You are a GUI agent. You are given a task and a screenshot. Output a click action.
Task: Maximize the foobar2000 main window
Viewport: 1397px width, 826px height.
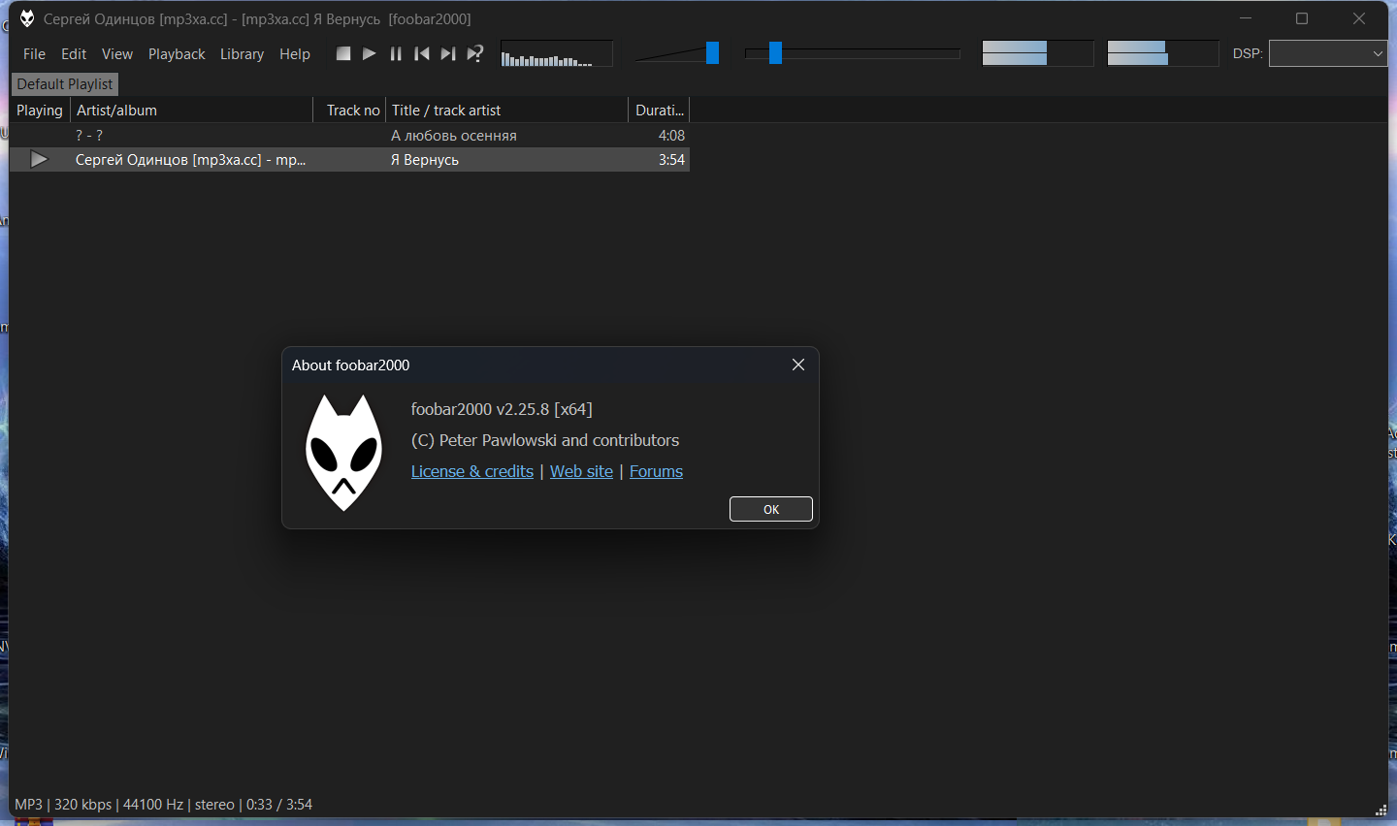[x=1302, y=18]
